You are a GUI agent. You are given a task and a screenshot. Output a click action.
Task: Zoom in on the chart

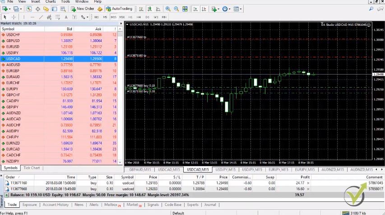[168, 9]
